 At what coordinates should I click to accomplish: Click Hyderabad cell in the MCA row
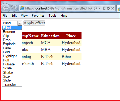click(71, 43)
